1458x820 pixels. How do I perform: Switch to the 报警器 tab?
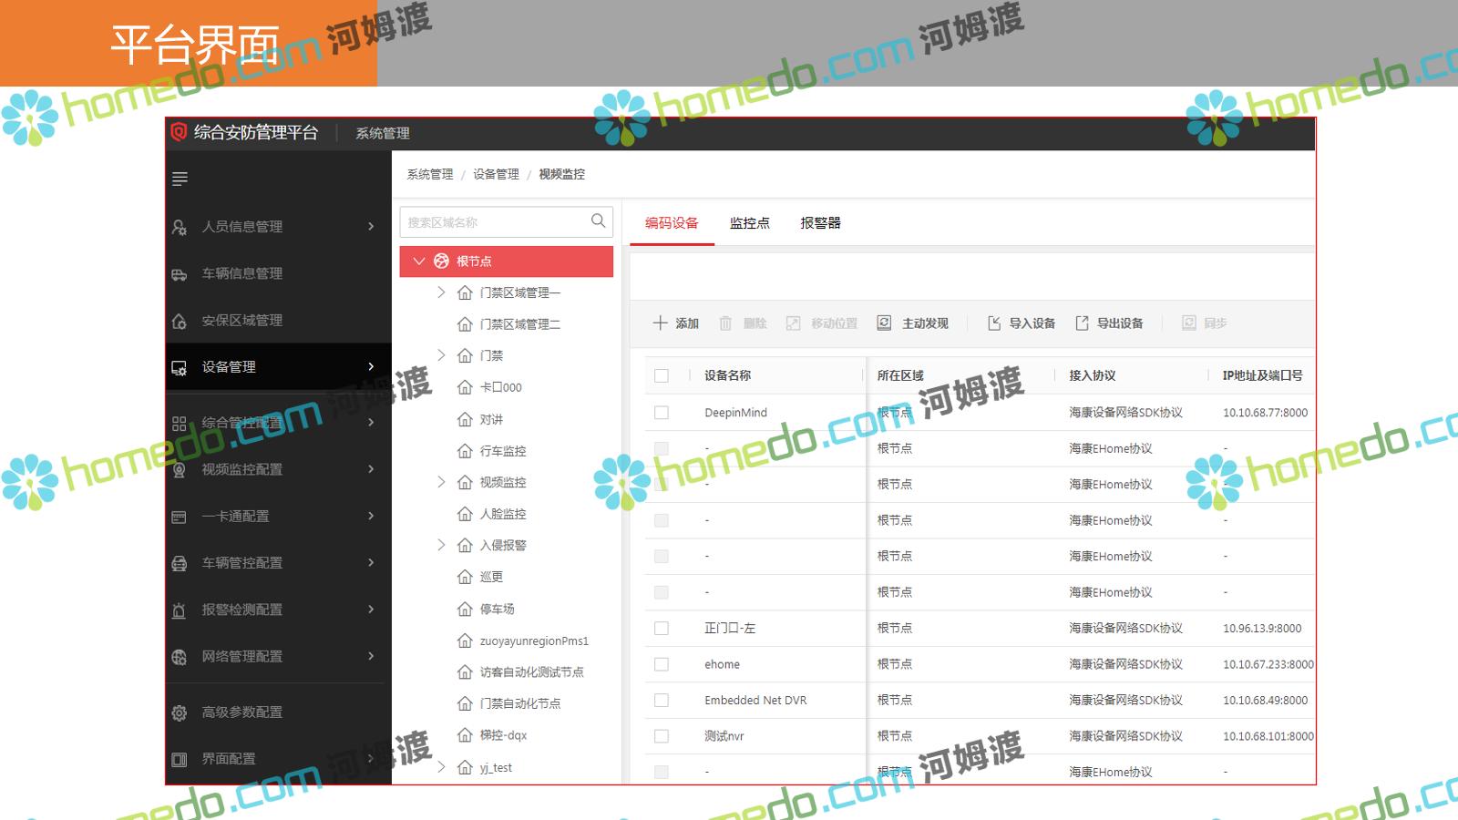tap(820, 222)
